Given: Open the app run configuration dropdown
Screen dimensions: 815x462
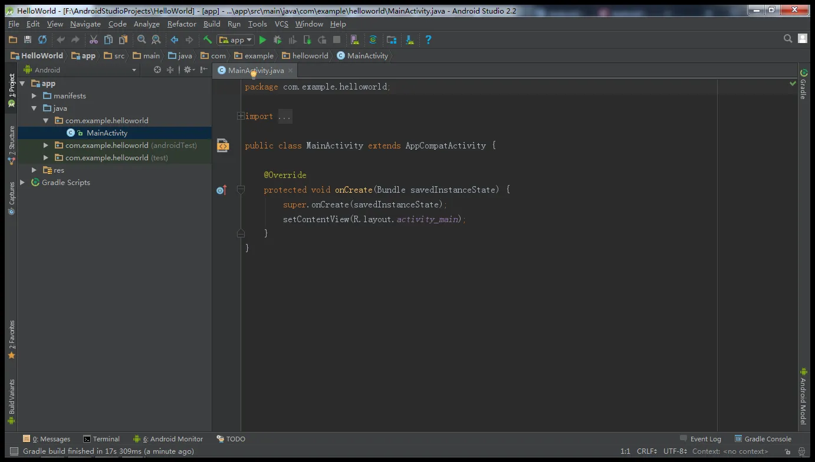Looking at the screenshot, I should click(x=235, y=40).
